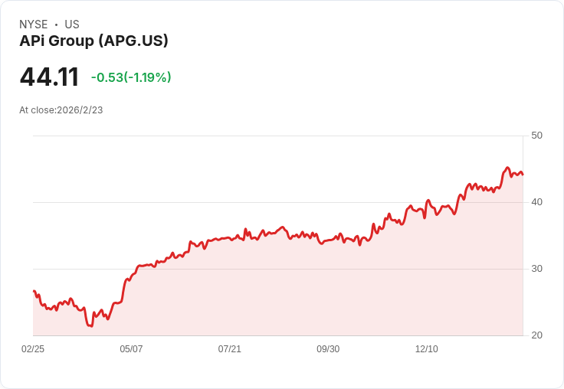Select the 12/10 date axis label
Viewport: 564px width, 389px height.
(427, 349)
